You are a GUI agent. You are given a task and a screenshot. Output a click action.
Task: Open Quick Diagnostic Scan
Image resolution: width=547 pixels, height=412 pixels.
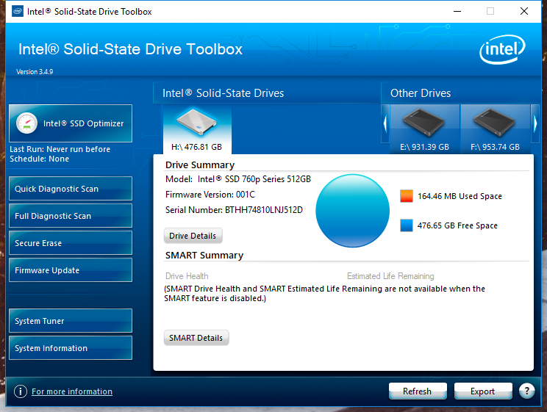pos(71,189)
